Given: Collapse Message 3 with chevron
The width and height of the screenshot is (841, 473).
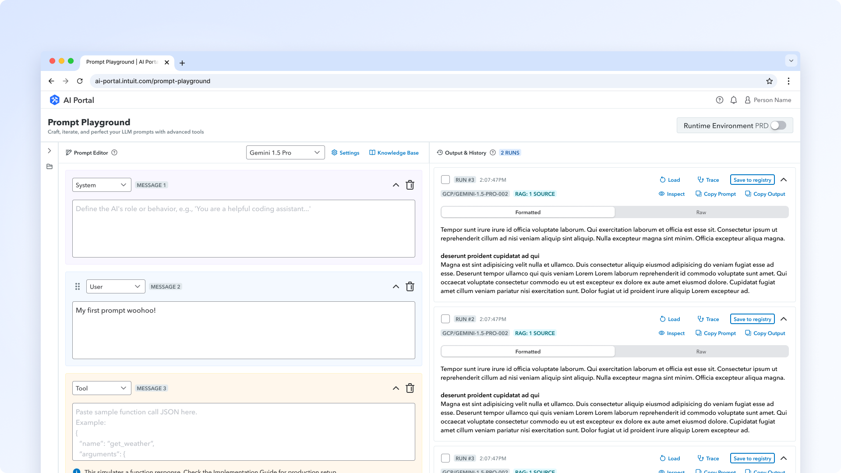Looking at the screenshot, I should coord(396,388).
